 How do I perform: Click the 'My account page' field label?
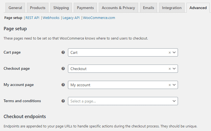pos(19,85)
